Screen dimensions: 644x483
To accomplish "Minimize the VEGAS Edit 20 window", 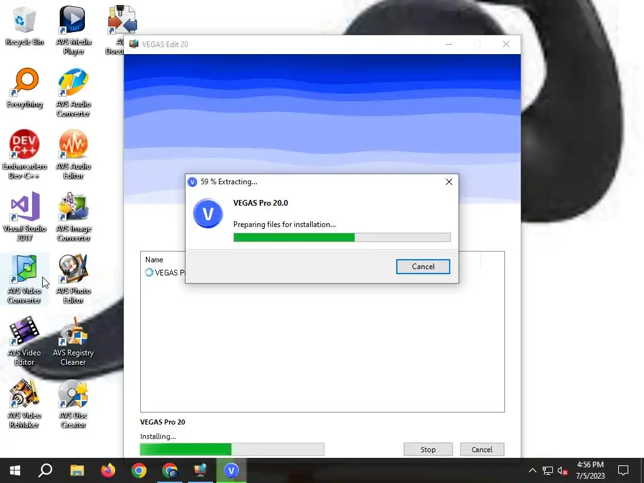I will pos(449,44).
